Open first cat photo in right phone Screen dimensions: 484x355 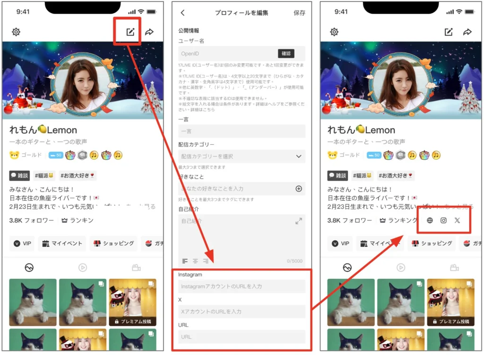pyautogui.click(x=351, y=302)
